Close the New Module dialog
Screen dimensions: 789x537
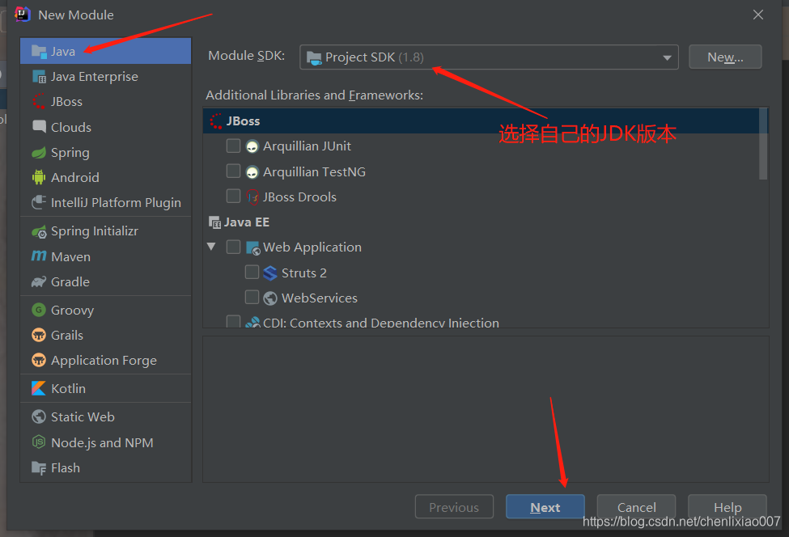[757, 15]
